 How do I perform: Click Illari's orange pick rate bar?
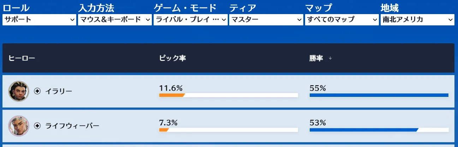coord(172,95)
